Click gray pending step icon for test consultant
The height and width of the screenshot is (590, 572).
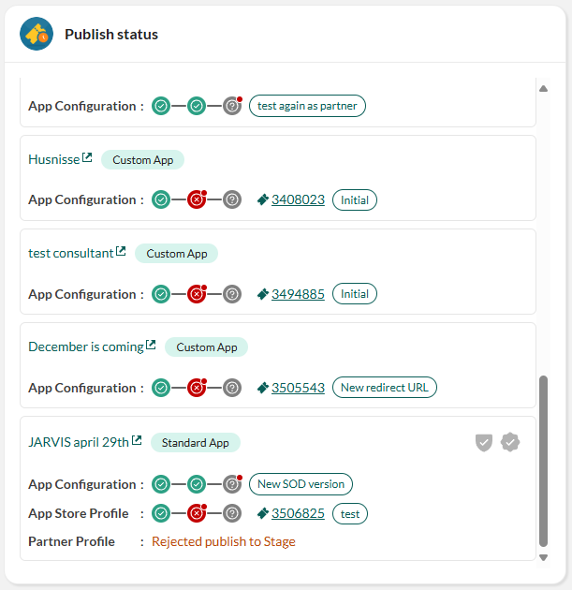point(232,294)
